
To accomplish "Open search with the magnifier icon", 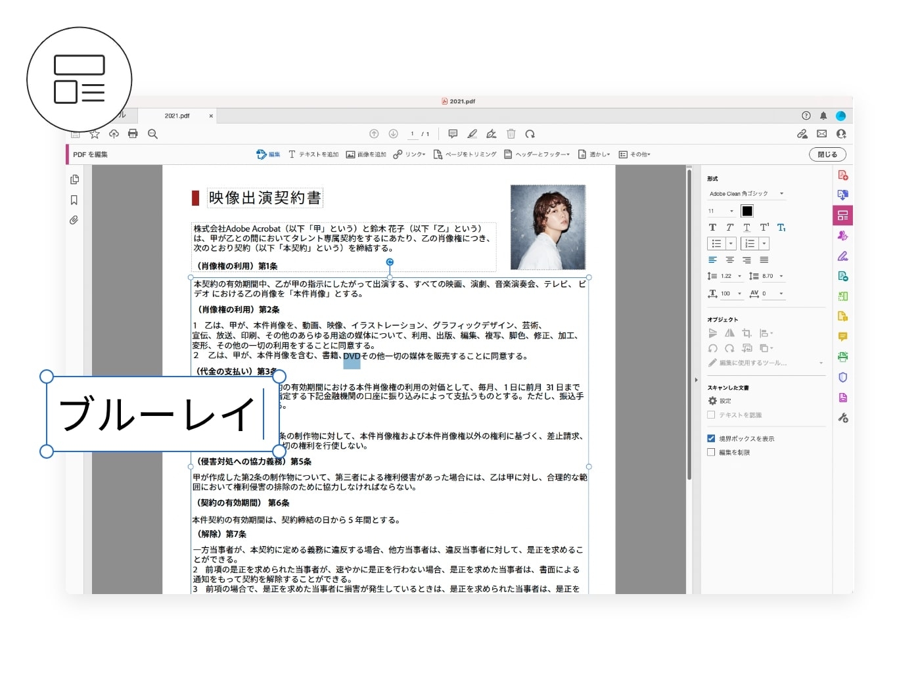I will click(152, 134).
